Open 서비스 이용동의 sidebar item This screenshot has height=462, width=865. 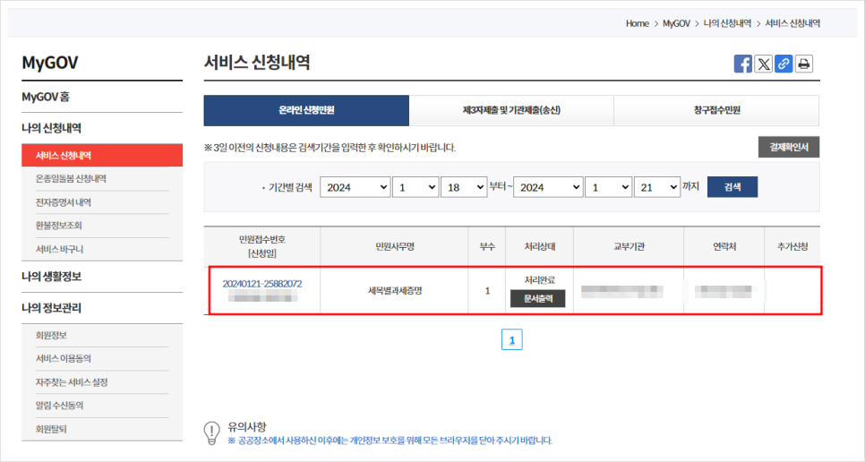64,359
